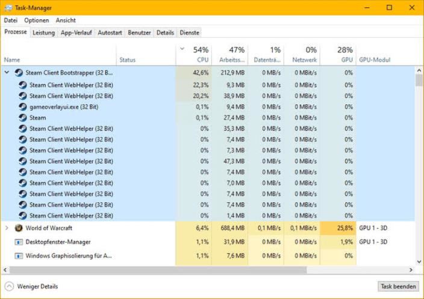Open the Datei menu

click(11, 20)
